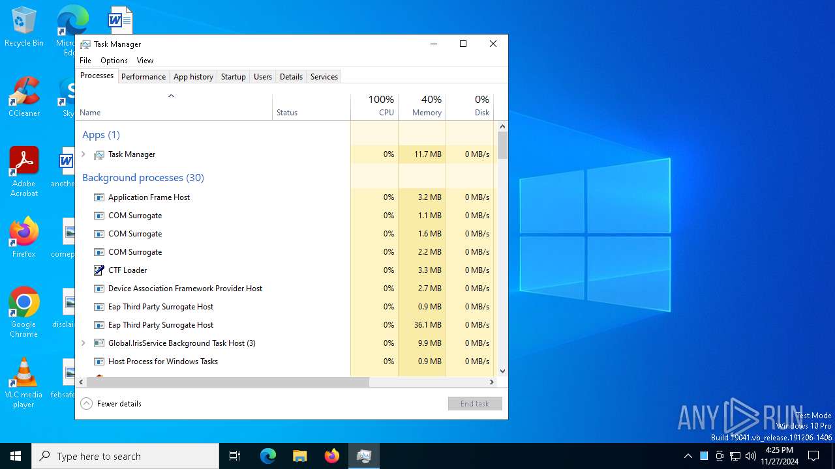Expand the Task Manager app row

[83, 154]
